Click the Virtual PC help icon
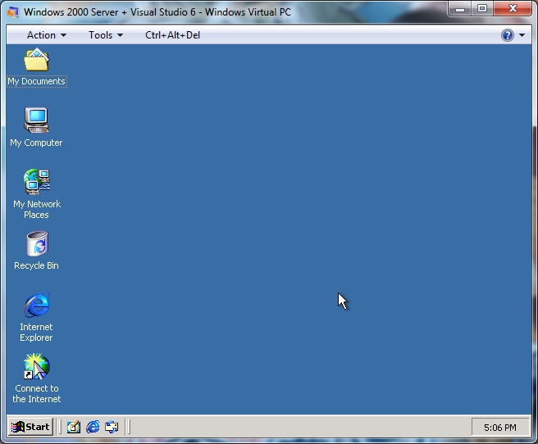This screenshot has height=444, width=538. tap(508, 35)
